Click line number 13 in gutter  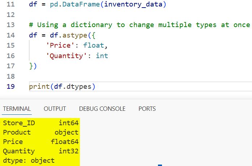pos(11,25)
